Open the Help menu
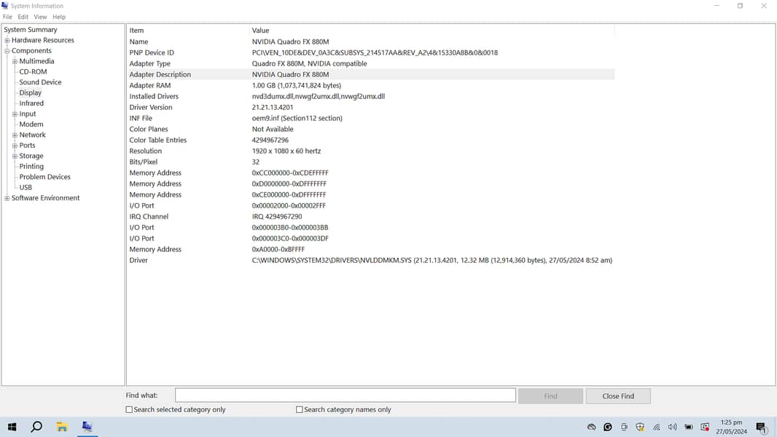Image resolution: width=777 pixels, height=437 pixels. 59,17
